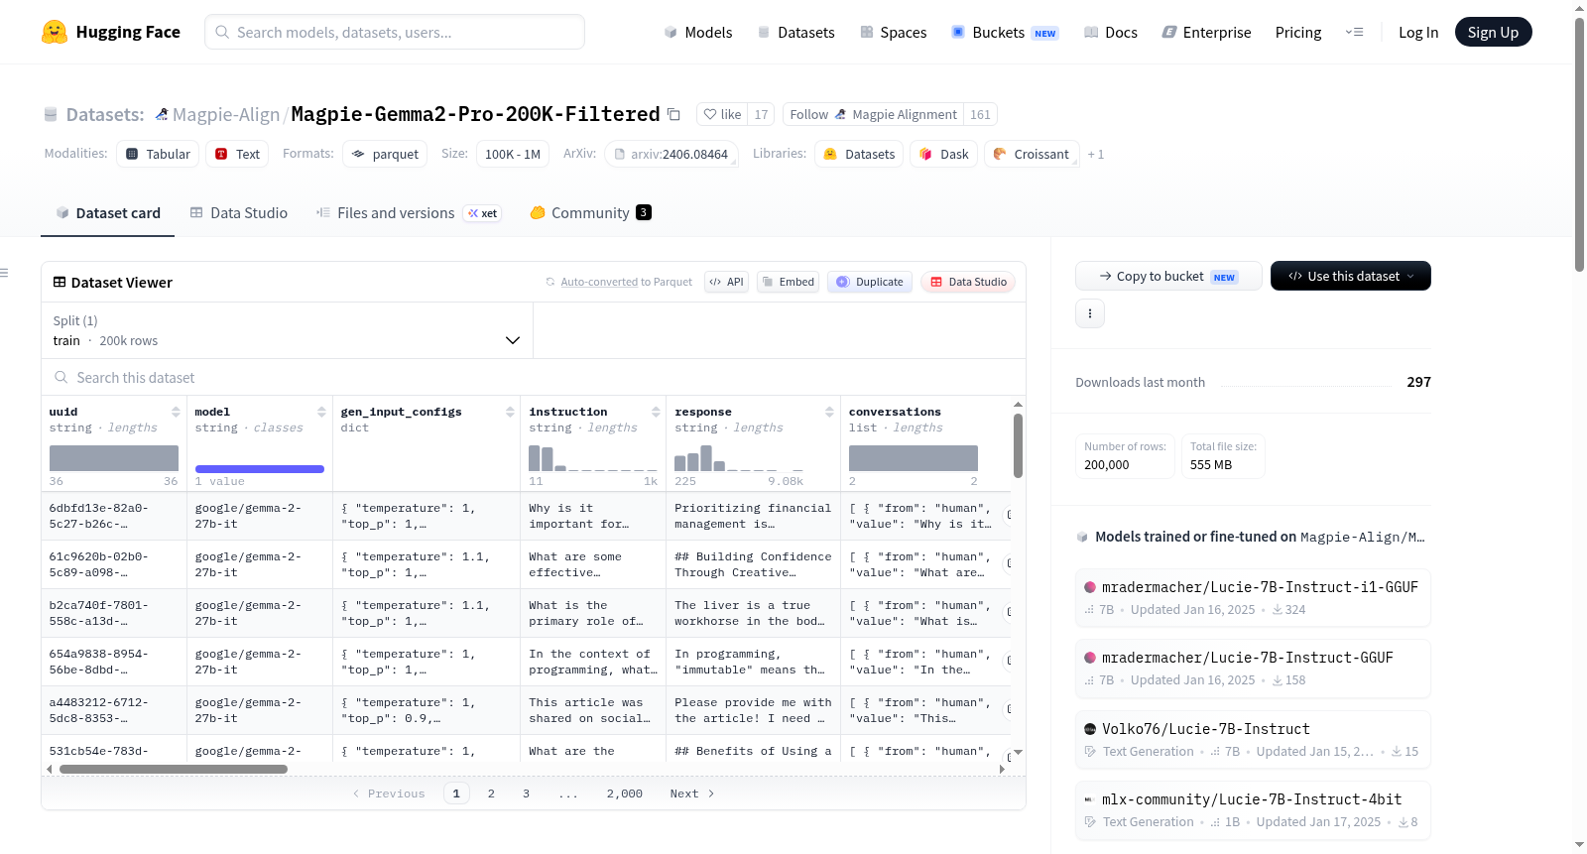The height and width of the screenshot is (854, 1587).
Task: Click the arxiv:2406.08464 tag
Action: point(671,154)
